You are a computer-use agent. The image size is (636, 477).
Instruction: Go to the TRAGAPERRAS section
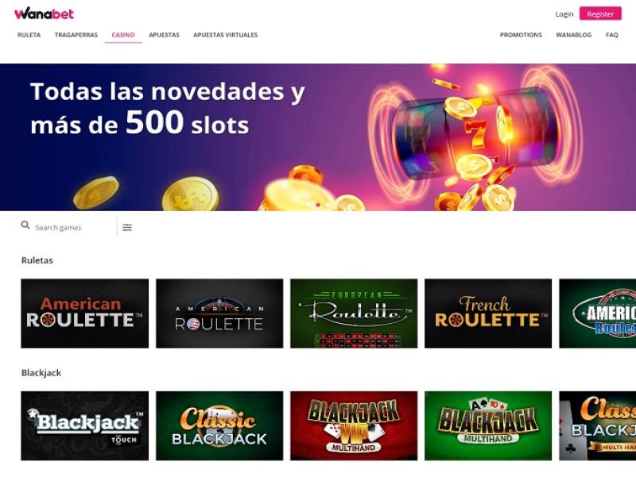tap(76, 35)
